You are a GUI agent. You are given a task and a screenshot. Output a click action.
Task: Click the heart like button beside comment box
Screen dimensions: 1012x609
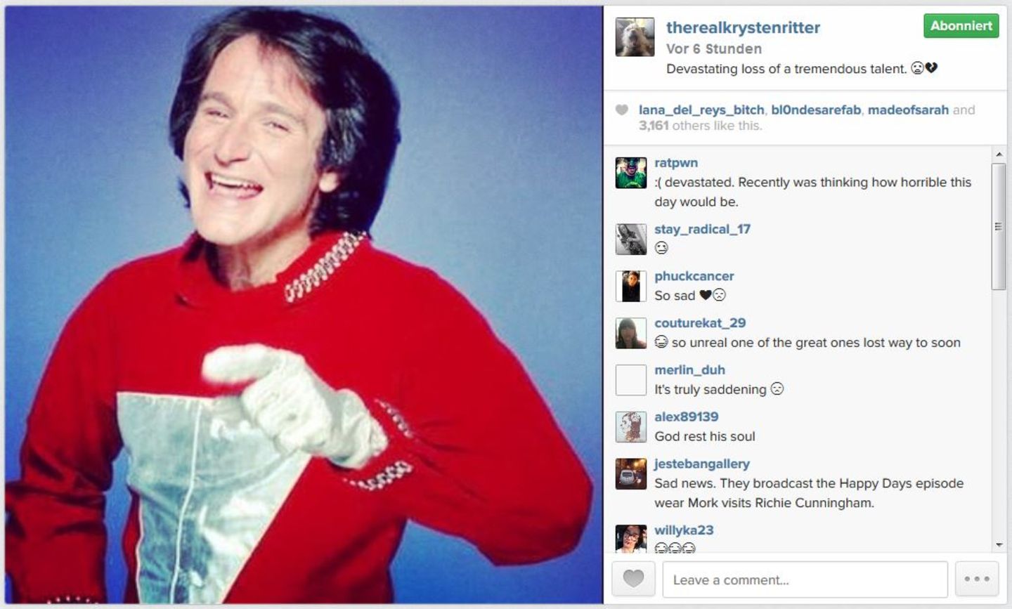click(x=633, y=579)
